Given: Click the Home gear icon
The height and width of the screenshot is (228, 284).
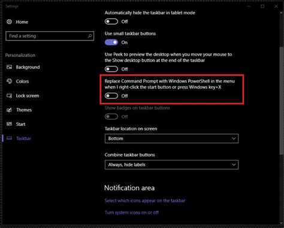Looking at the screenshot, I should (9, 22).
